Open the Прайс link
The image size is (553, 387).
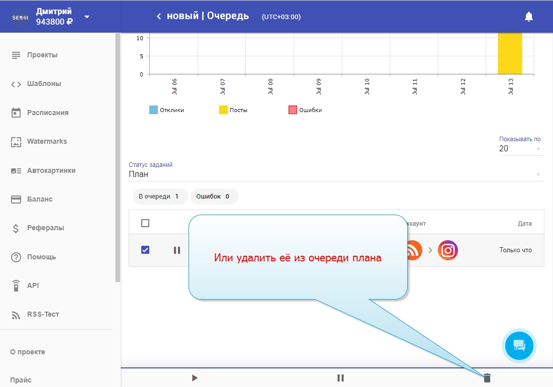(21, 380)
